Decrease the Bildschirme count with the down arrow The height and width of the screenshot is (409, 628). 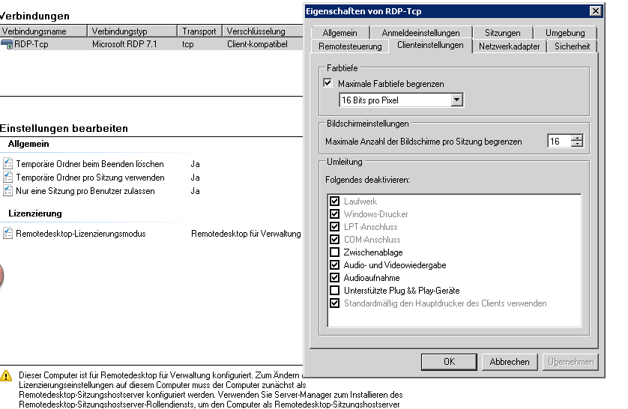(577, 144)
